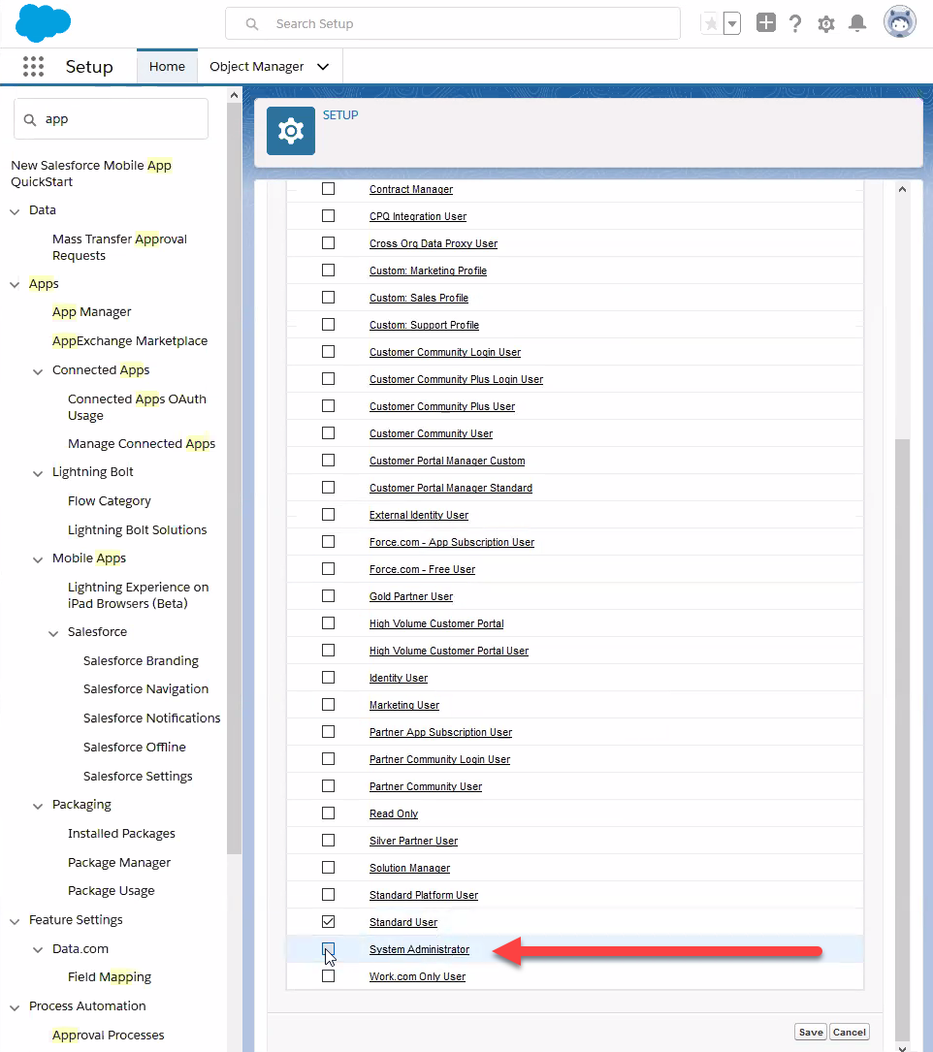This screenshot has height=1052, width=933.
Task: Collapse the Apps section
Action: 15,285
